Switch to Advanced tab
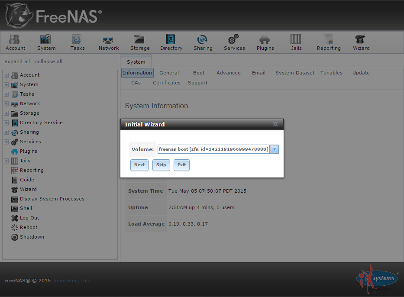The width and height of the screenshot is (404, 297). pyautogui.click(x=228, y=73)
